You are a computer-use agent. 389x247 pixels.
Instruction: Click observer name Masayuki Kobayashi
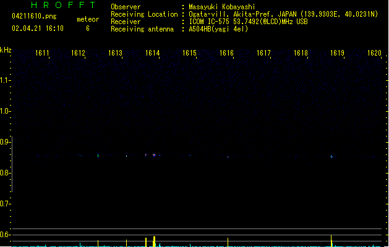point(222,7)
